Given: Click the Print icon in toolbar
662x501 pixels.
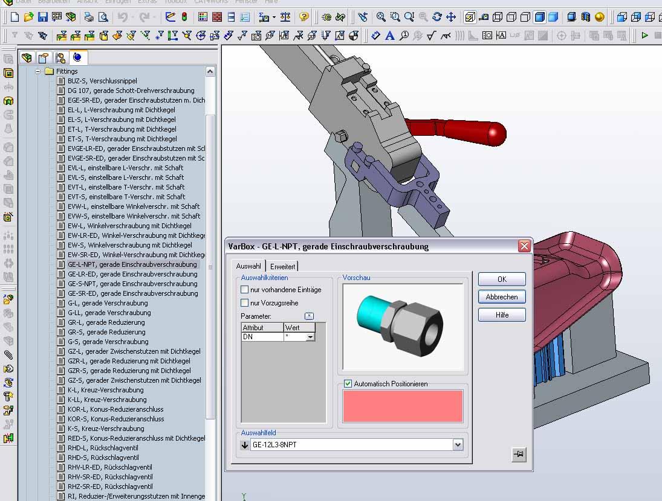Looking at the screenshot, I should pos(88,17).
